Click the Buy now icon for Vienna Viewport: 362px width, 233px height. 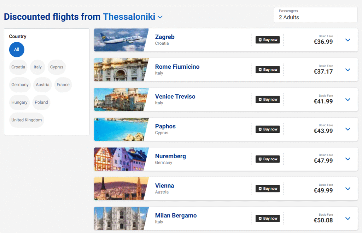pyautogui.click(x=260, y=189)
